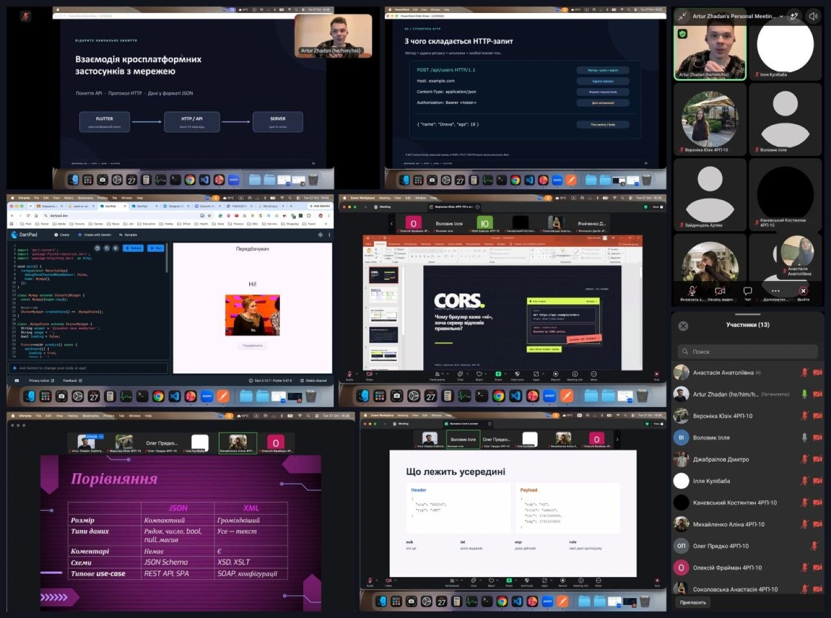Image resolution: width=831 pixels, height=618 pixels.
Task: Expand Artur Zhadan's Personal Meeting title chevron
Action: [x=781, y=16]
